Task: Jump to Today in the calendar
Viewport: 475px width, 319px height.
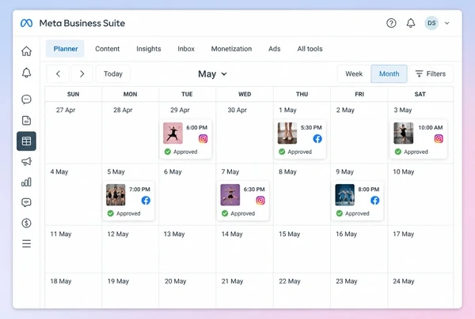Action: coord(113,73)
